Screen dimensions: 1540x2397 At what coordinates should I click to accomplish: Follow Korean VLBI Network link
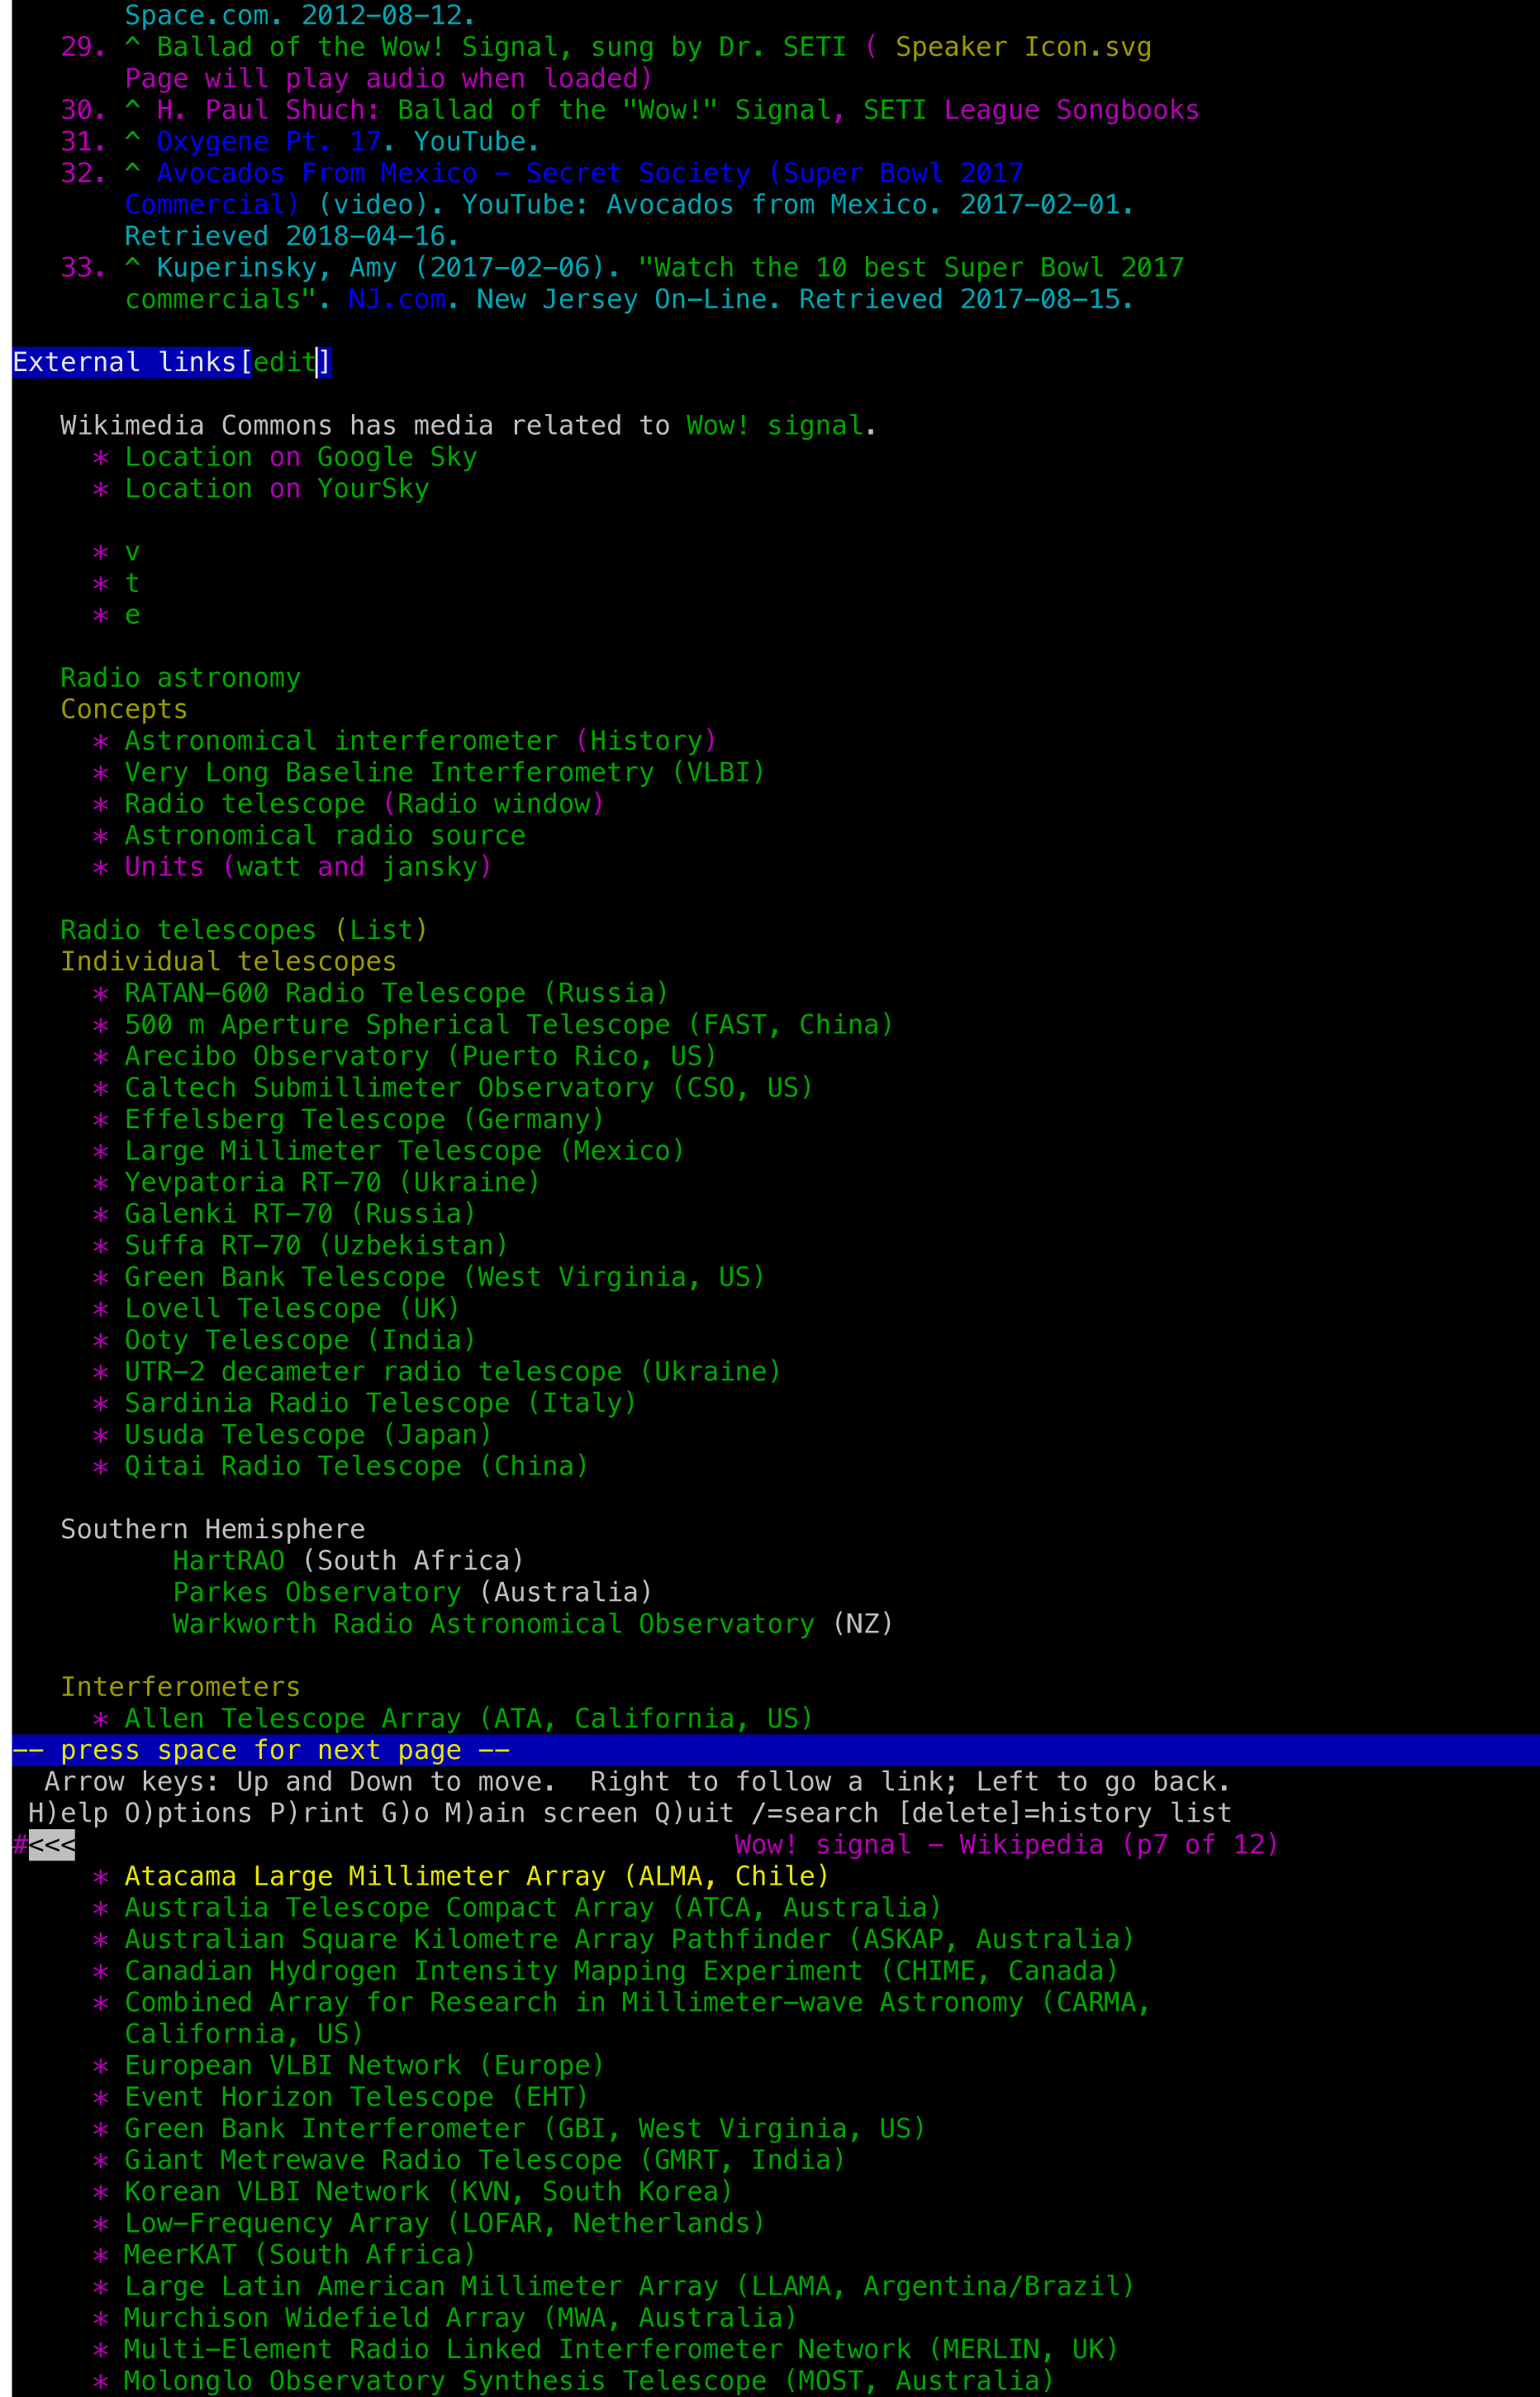pos(429,2191)
